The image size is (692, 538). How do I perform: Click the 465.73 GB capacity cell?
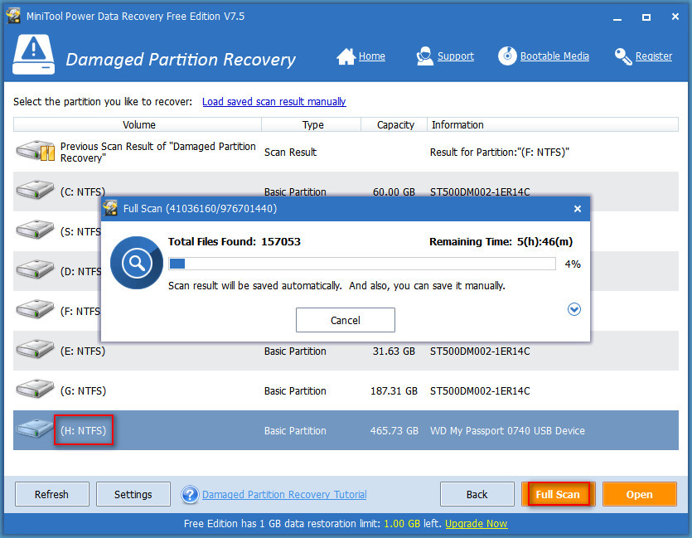pyautogui.click(x=394, y=430)
